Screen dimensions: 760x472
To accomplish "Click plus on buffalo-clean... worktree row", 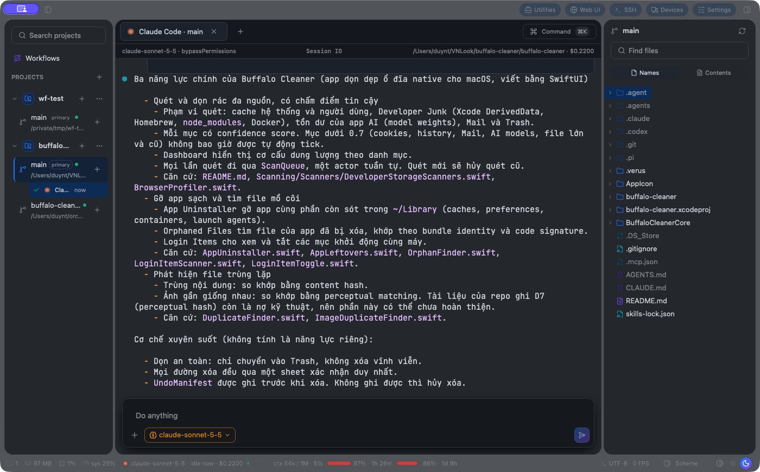I will click(97, 210).
